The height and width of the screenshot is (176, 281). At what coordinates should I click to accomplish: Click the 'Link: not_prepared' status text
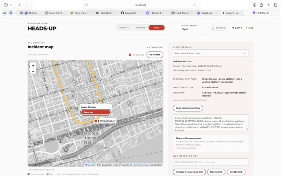186,148
